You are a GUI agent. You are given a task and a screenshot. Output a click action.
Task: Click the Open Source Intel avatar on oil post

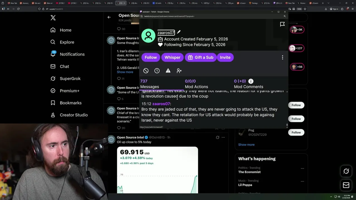coord(111,139)
